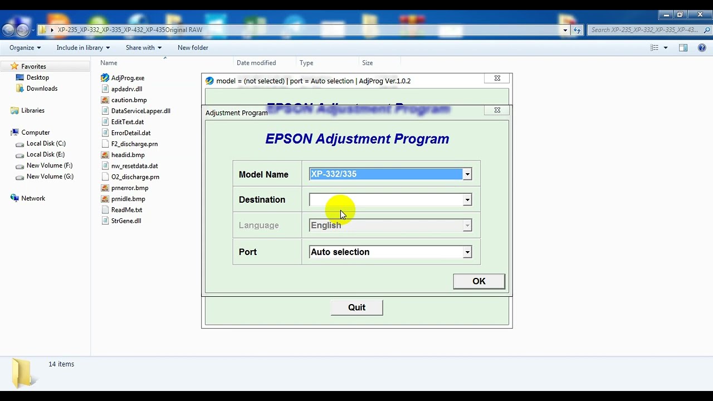Select Computer in the navigation pane
The width and height of the screenshot is (713, 401).
(35, 133)
